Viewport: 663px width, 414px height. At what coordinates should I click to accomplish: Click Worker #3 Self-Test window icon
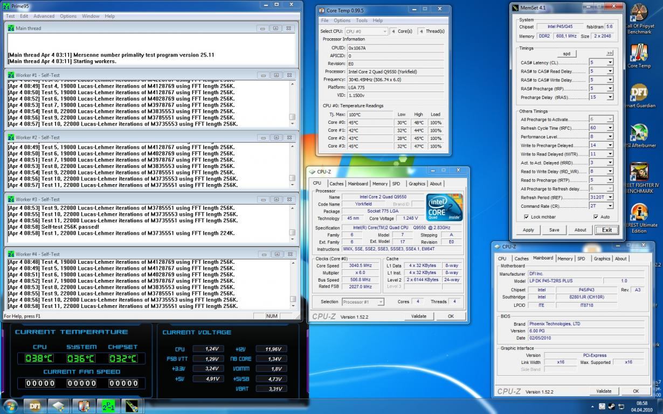pyautogui.click(x=11, y=200)
